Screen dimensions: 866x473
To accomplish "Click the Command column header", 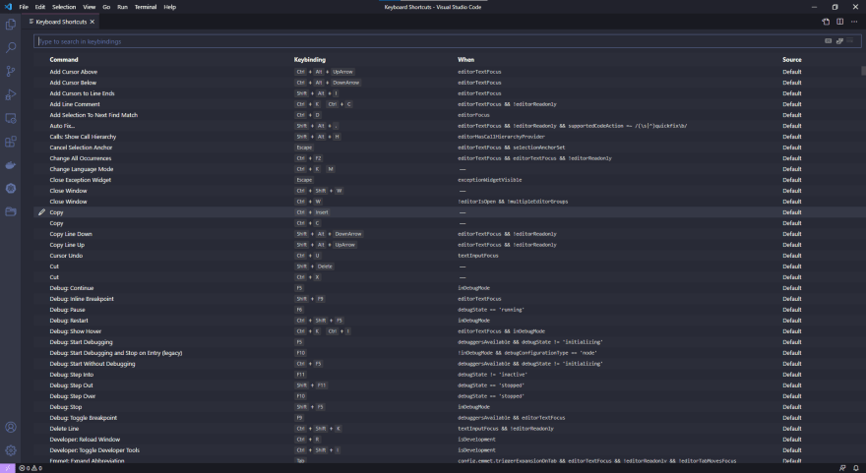I will click(64, 60).
